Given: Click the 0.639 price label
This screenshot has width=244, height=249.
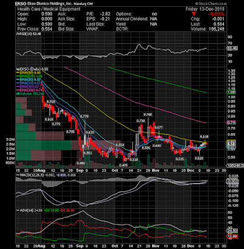Looking at the screenshot, I should point(89,133).
